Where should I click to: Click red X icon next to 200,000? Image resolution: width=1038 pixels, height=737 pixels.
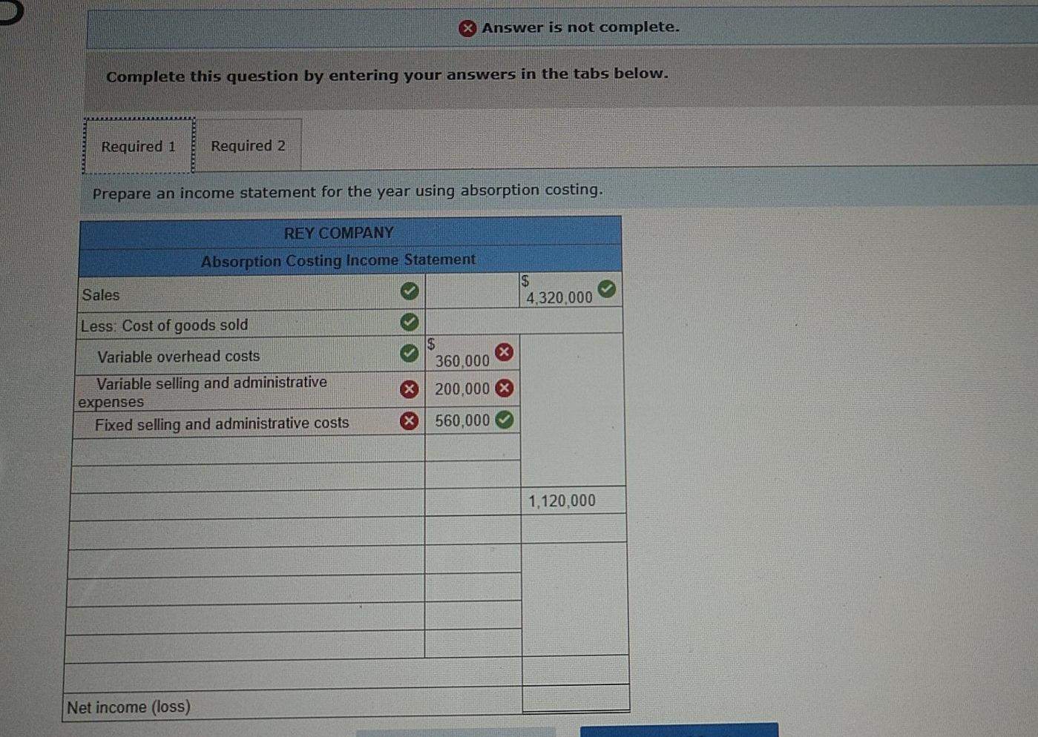[504, 387]
